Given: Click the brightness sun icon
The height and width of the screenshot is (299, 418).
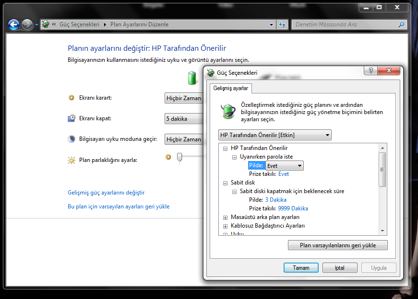Looking at the screenshot, I should point(71,160).
